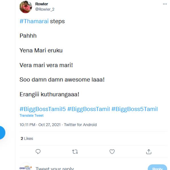This screenshot has width=170, height=170.
Task: Open the Rowler display name link
Action: click(x=41, y=4)
